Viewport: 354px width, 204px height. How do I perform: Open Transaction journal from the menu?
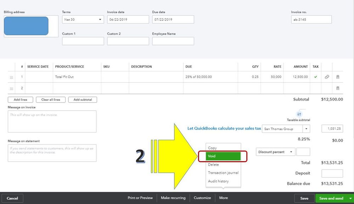223,172
